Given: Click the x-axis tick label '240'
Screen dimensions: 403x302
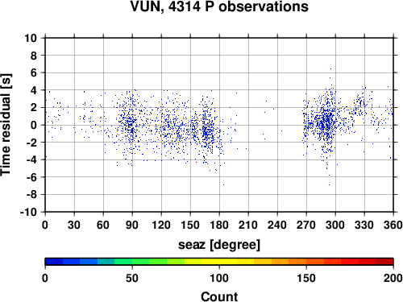Looking at the screenshot, I should (277, 225).
